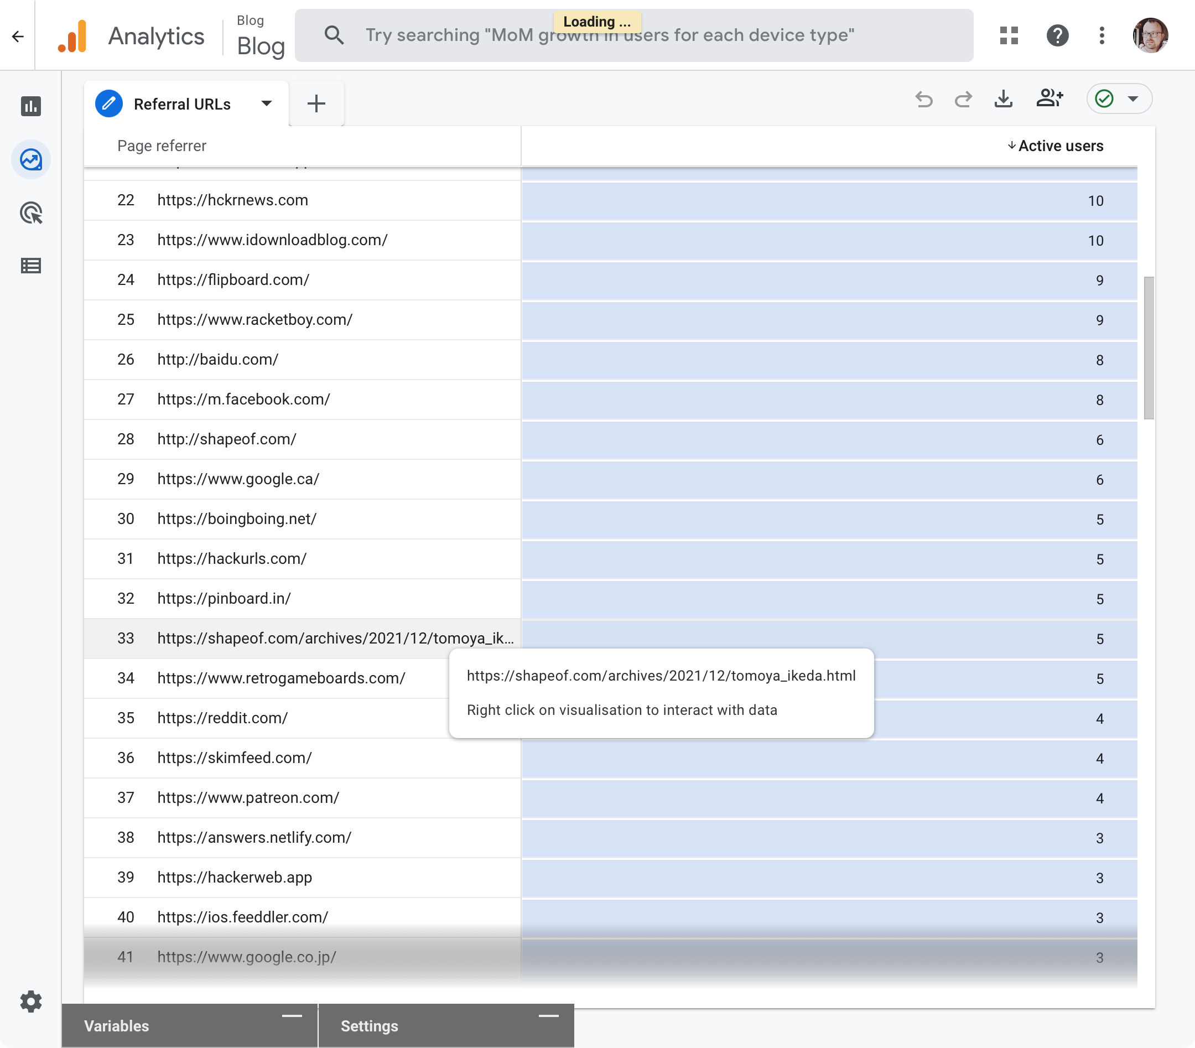Open the Referral URLs tab dropdown arrow
The image size is (1195, 1048).
[x=267, y=103]
